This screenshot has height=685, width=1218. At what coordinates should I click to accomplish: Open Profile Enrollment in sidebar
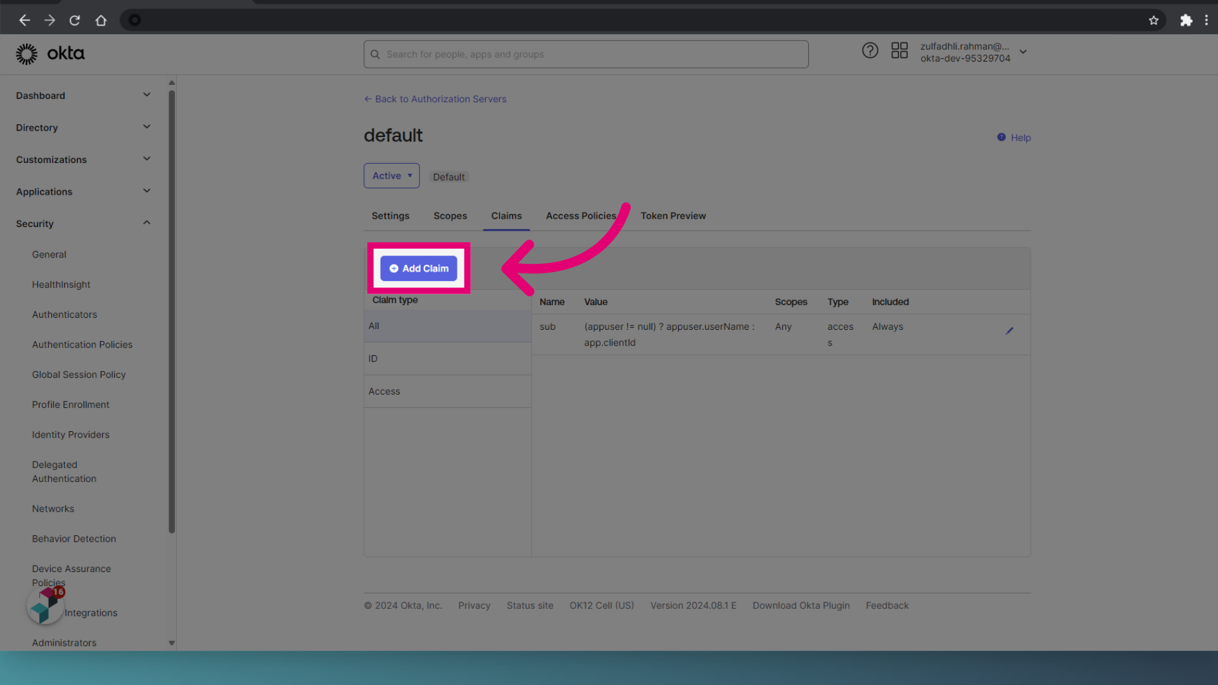(x=70, y=405)
